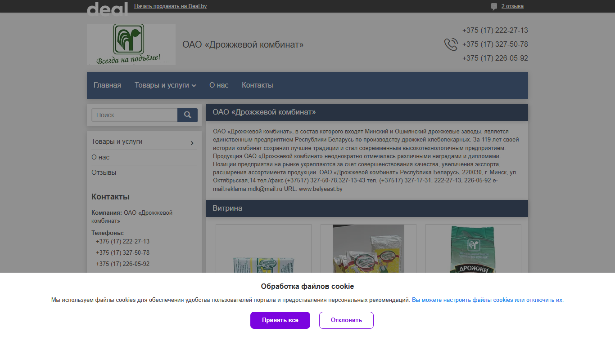Click header phone +375 (17) 222-27-13
The width and height of the screenshot is (615, 345).
(x=495, y=31)
